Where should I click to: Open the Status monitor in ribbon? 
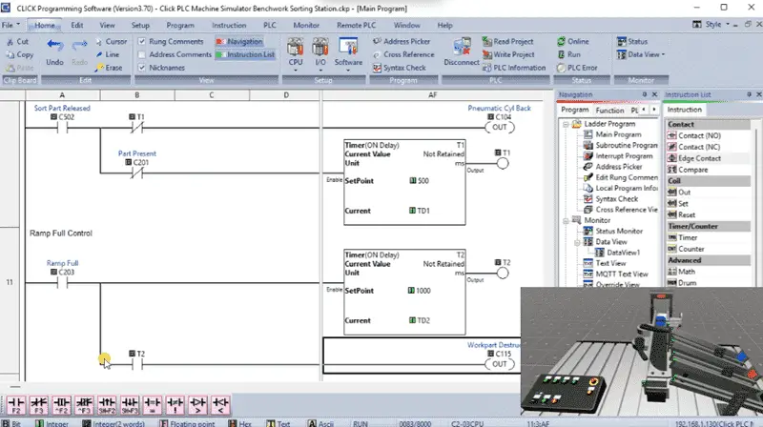tap(632, 42)
